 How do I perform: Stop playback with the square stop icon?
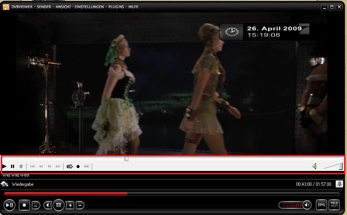pos(21,166)
